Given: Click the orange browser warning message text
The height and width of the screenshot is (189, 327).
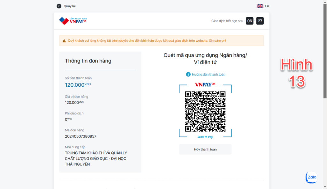Looking at the screenshot, I should tap(147, 40).
